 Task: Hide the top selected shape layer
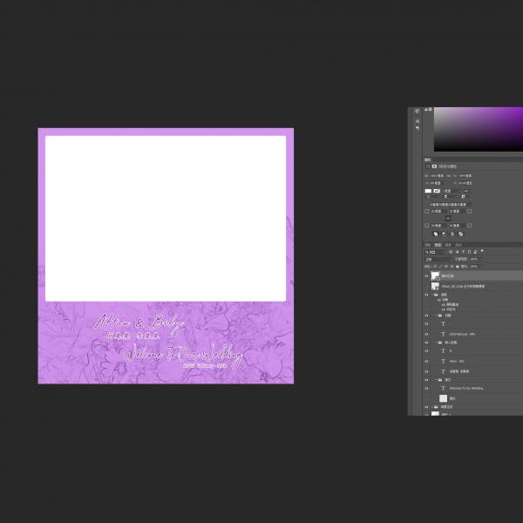[427, 275]
